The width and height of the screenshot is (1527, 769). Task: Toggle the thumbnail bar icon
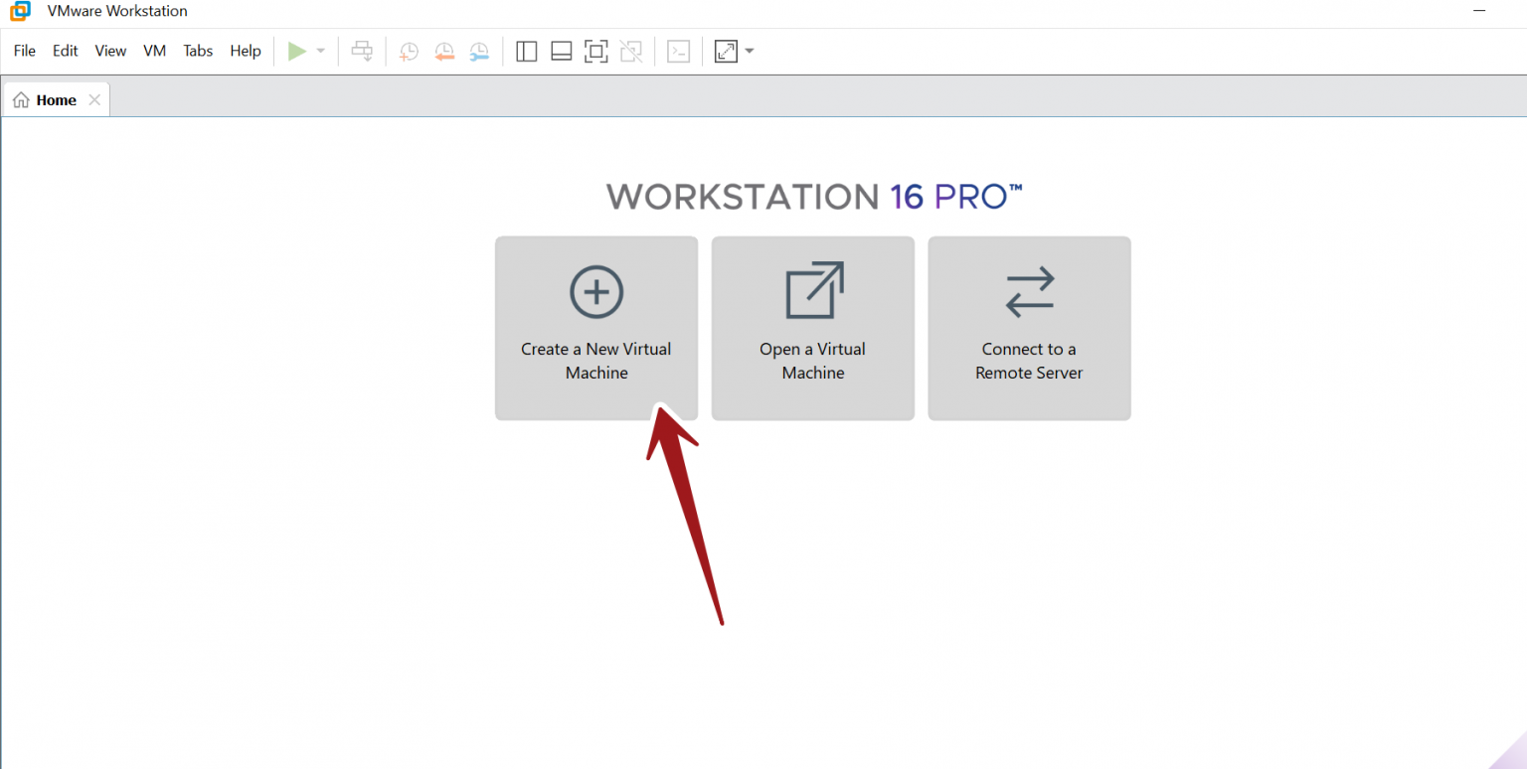pyautogui.click(x=561, y=51)
